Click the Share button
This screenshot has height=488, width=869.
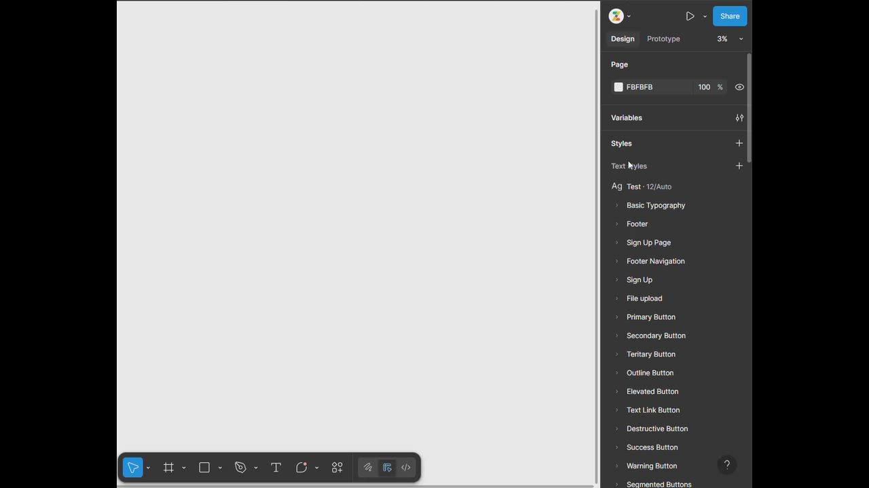(730, 16)
